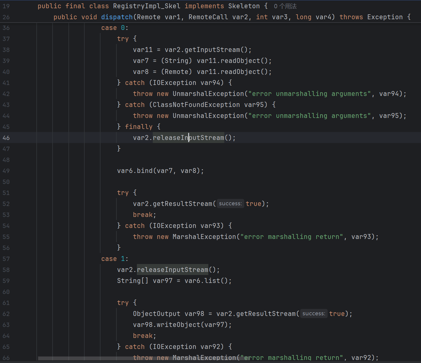Click line number 46 in the gutter
Viewport: 421px width, 363px height.
point(6,138)
